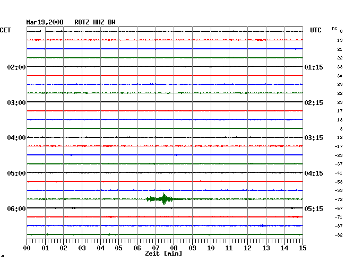Click the UTC timezone label
The height and width of the screenshot is (262, 345).
pos(316,30)
